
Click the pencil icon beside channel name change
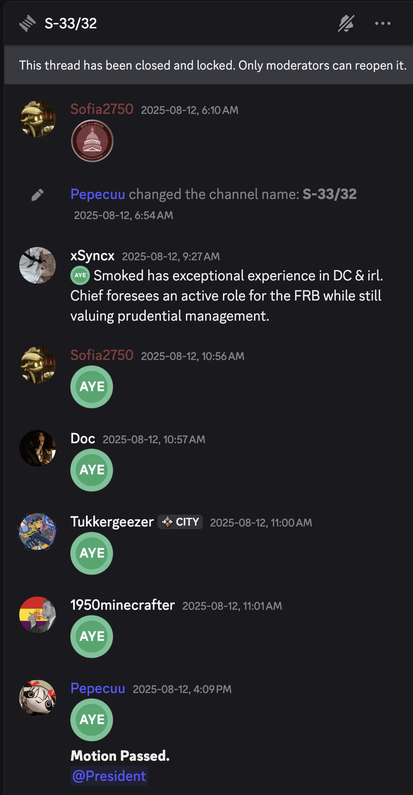(37, 195)
